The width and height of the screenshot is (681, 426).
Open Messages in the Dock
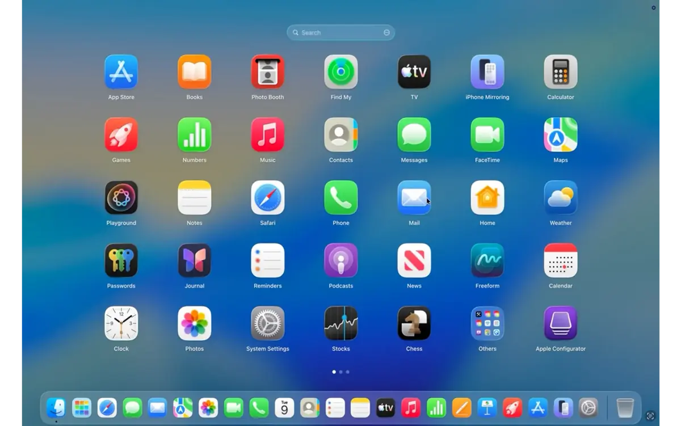click(132, 408)
